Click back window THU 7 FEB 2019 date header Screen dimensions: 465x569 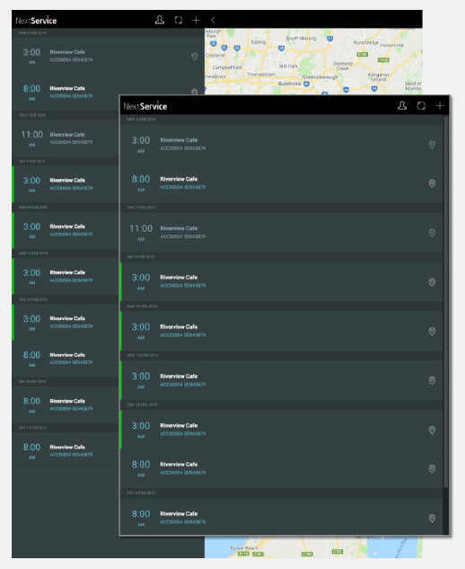point(32,115)
